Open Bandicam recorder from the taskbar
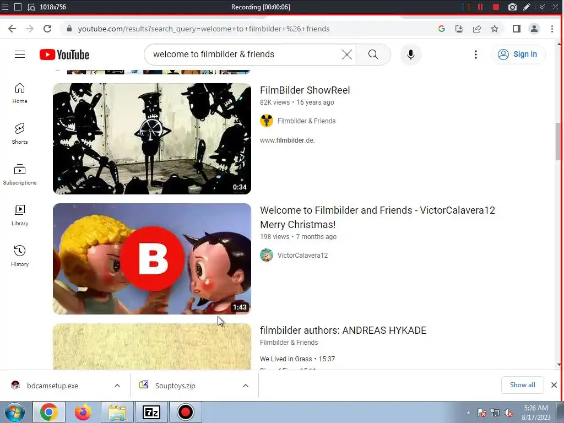 pyautogui.click(x=185, y=412)
